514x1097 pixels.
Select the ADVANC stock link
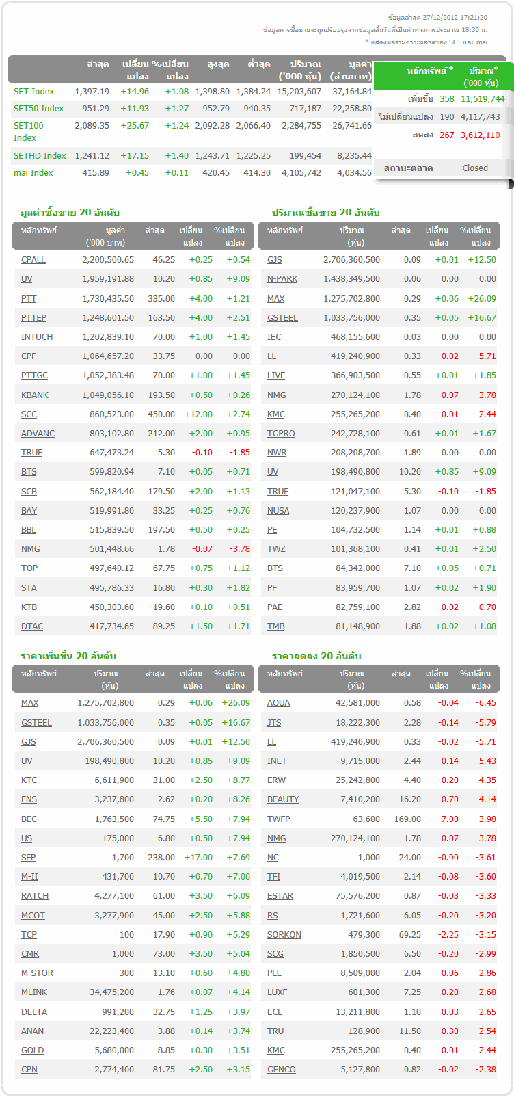[38, 434]
